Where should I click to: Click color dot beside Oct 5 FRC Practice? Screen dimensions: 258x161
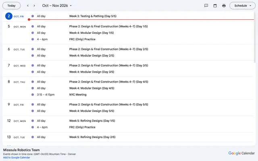[x=33, y=39]
